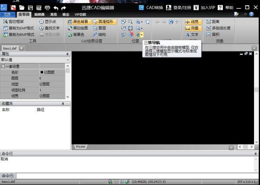The width and height of the screenshot is (260, 185).
Task: Collapse the 一般设置 section
Action: [3, 66]
